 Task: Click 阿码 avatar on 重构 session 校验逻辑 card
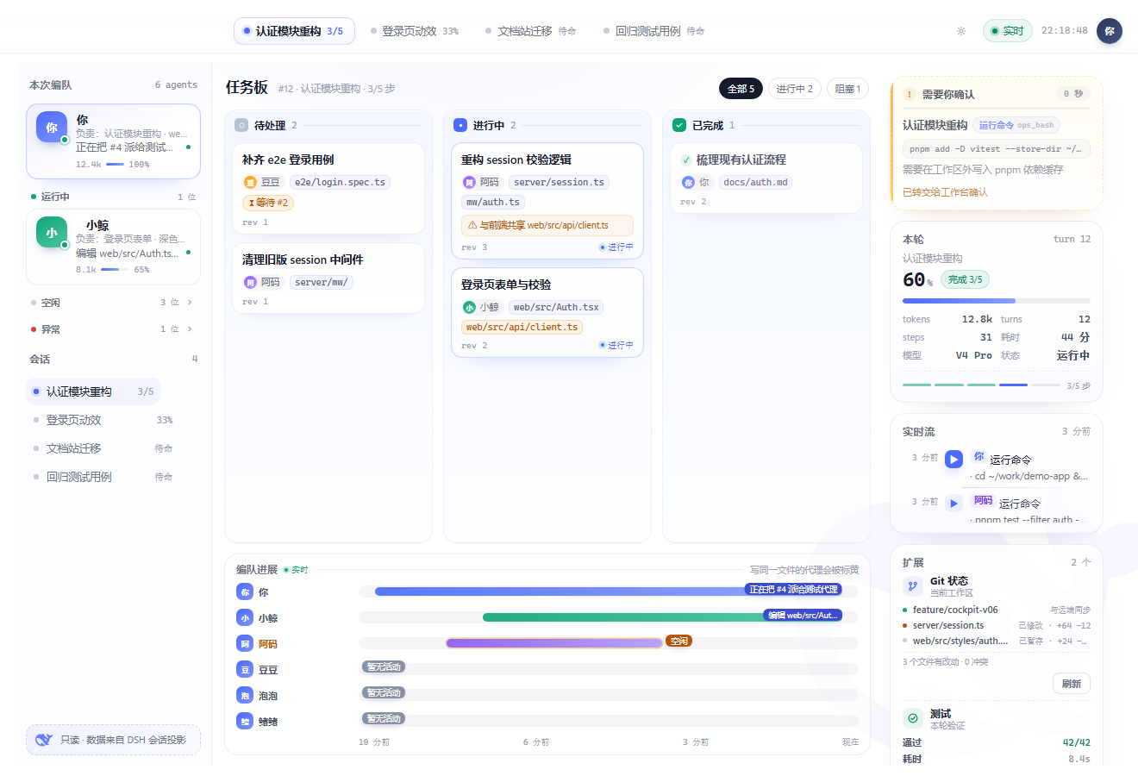click(469, 182)
